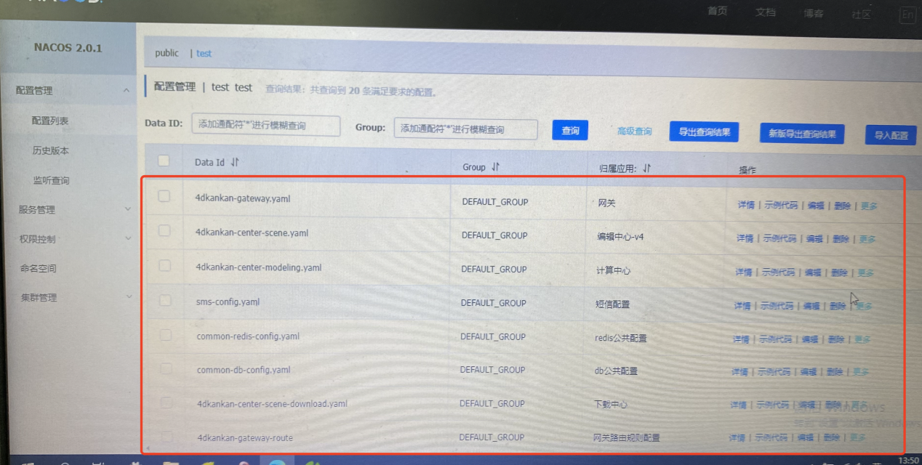This screenshot has height=465, width=922.
Task: Click the Group column sort icon
Action: (496, 167)
